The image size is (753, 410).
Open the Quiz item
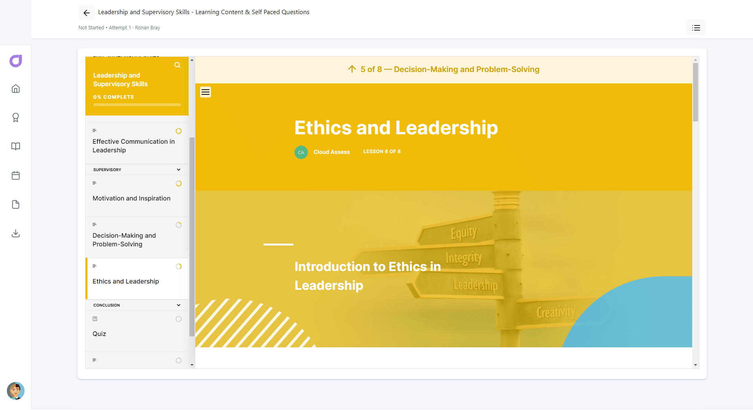coord(137,331)
